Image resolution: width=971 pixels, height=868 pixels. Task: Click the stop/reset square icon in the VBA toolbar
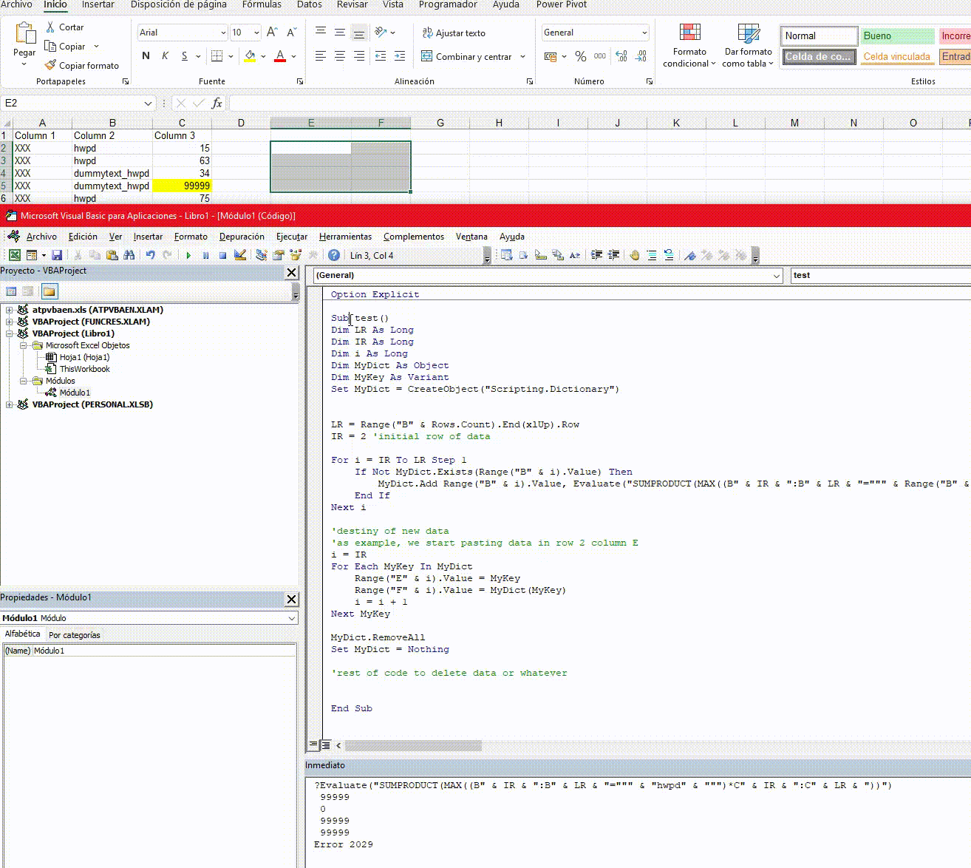tap(222, 256)
